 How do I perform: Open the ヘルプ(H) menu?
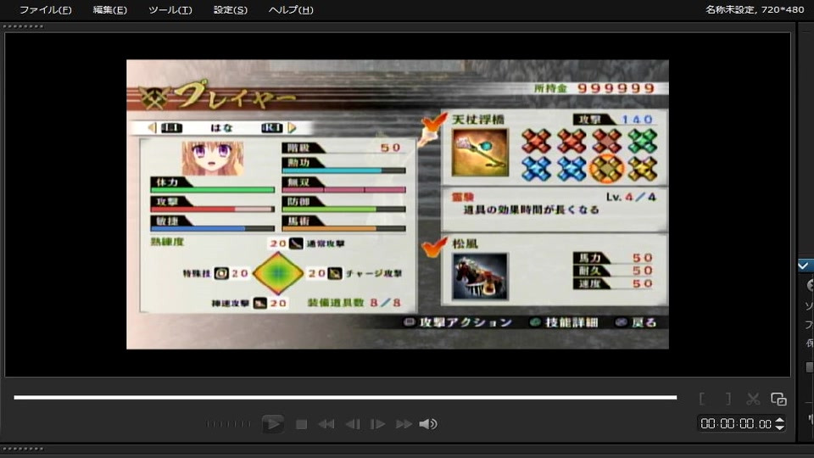[x=291, y=10]
